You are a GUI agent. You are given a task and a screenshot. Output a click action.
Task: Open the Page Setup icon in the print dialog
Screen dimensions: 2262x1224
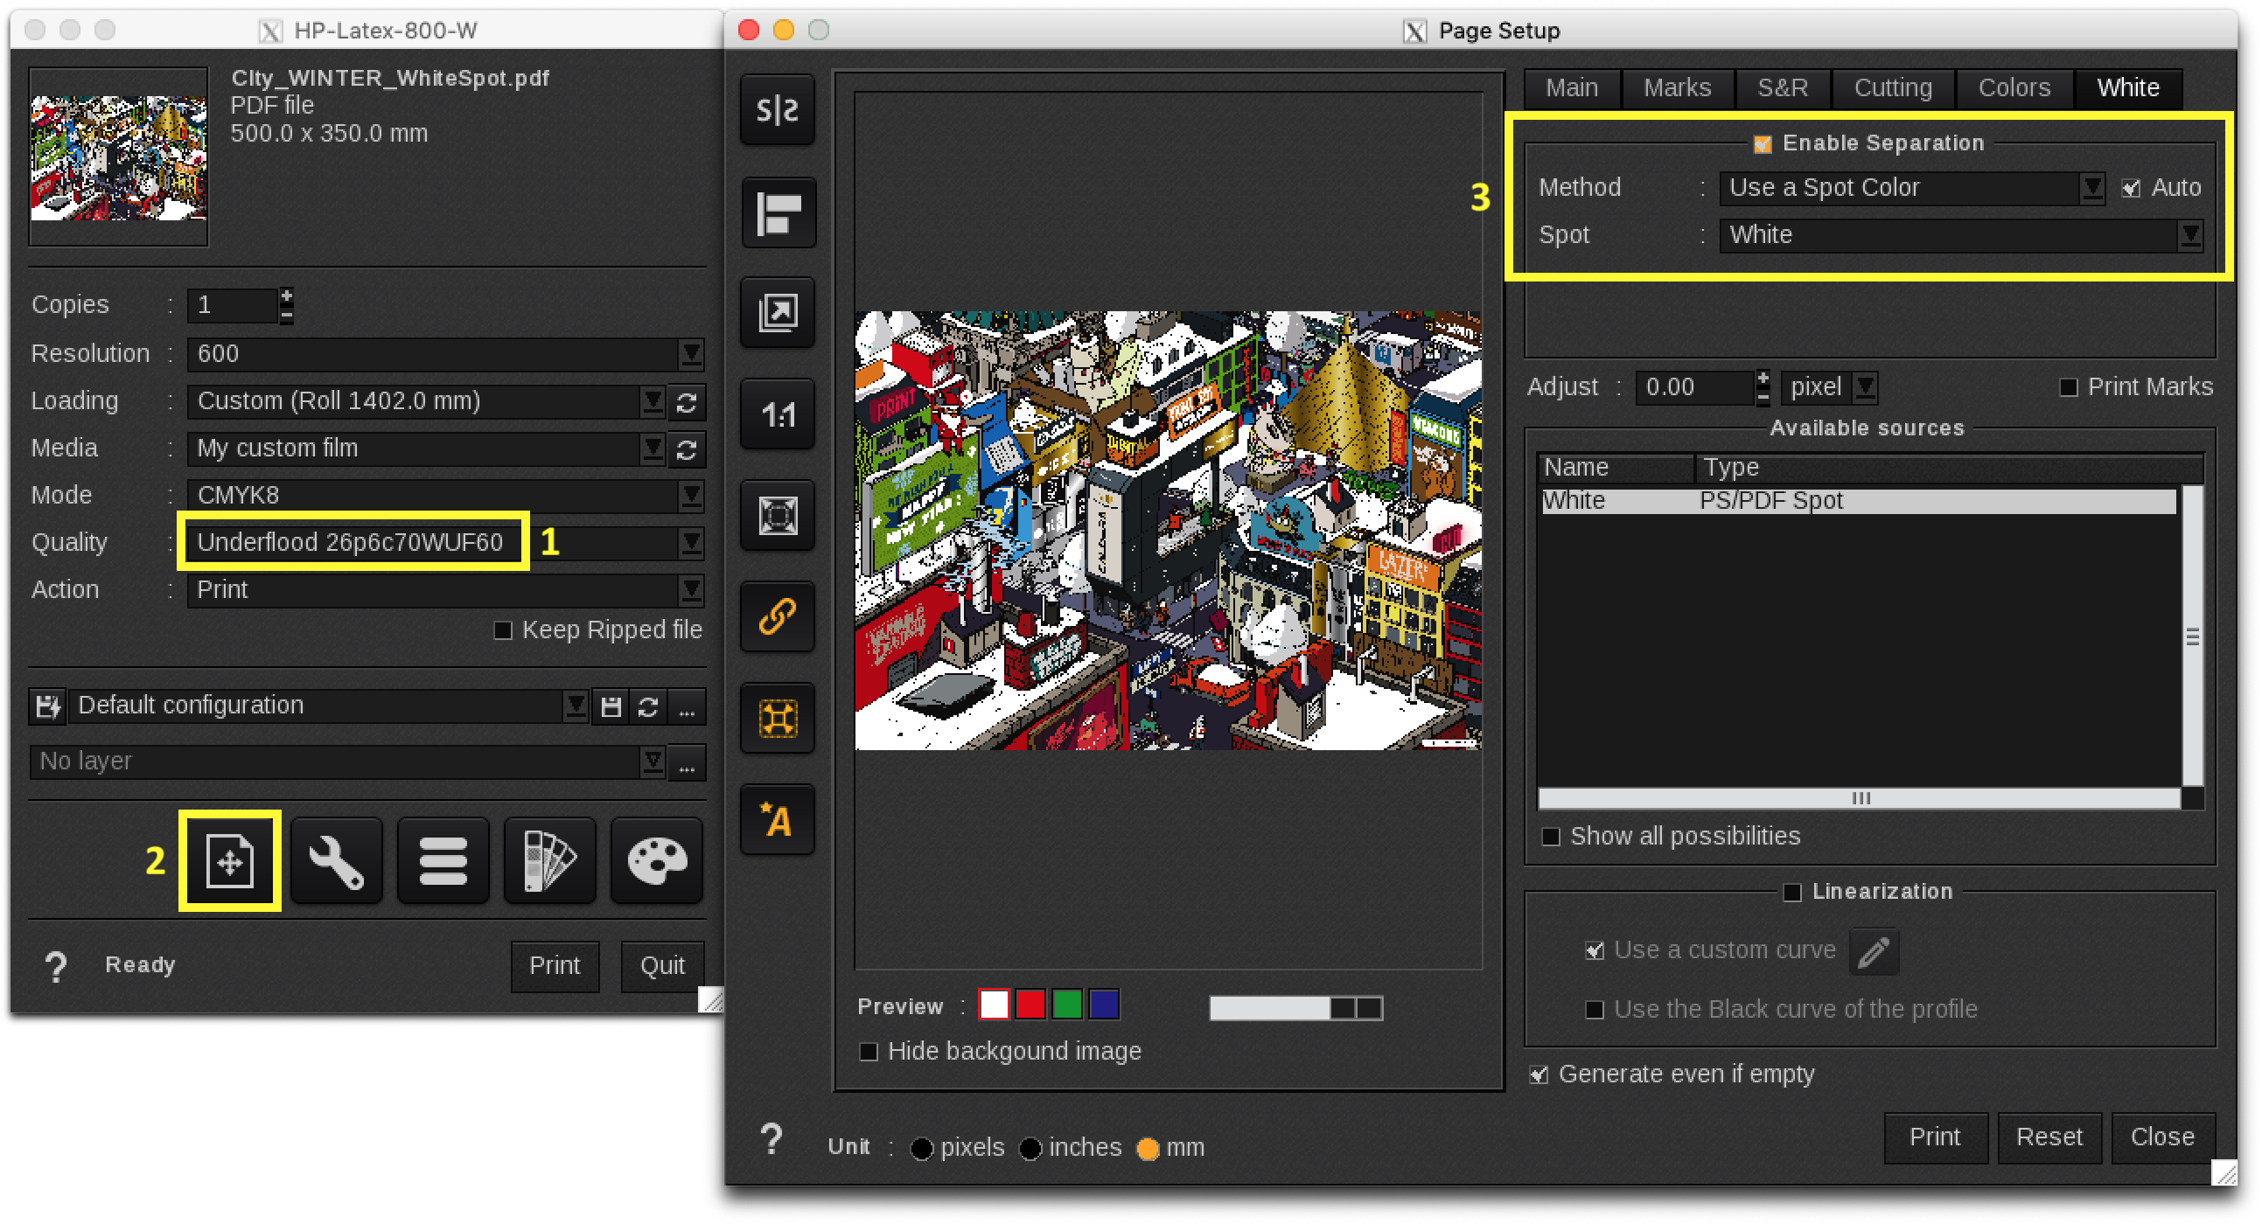tap(229, 861)
